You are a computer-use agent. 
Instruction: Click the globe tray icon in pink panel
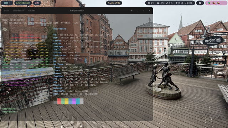click(209, 3)
